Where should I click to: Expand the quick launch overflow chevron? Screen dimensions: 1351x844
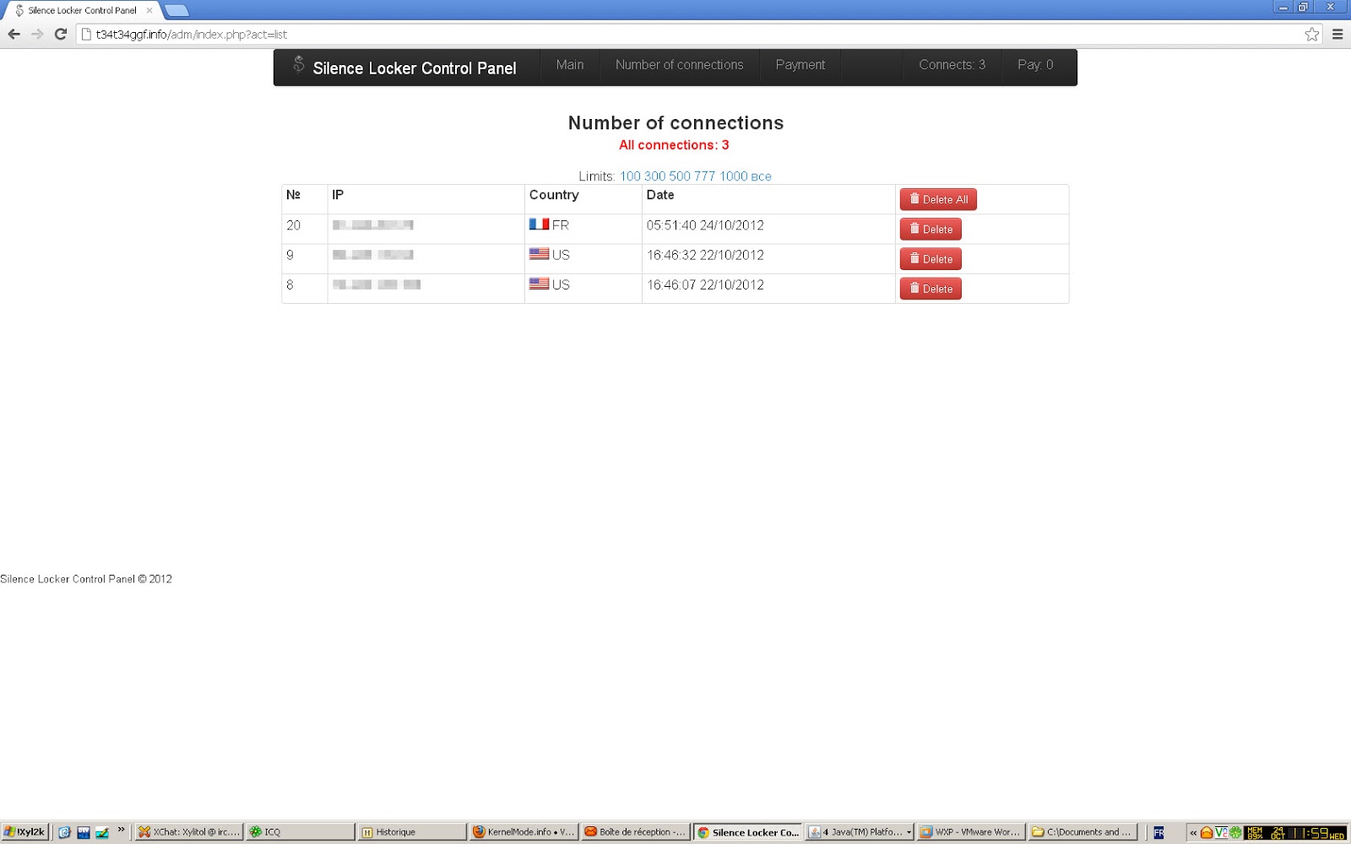point(122,830)
